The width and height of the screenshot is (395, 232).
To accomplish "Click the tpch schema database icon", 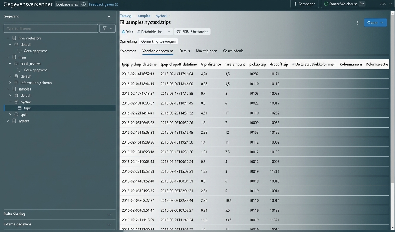I will [17, 115].
